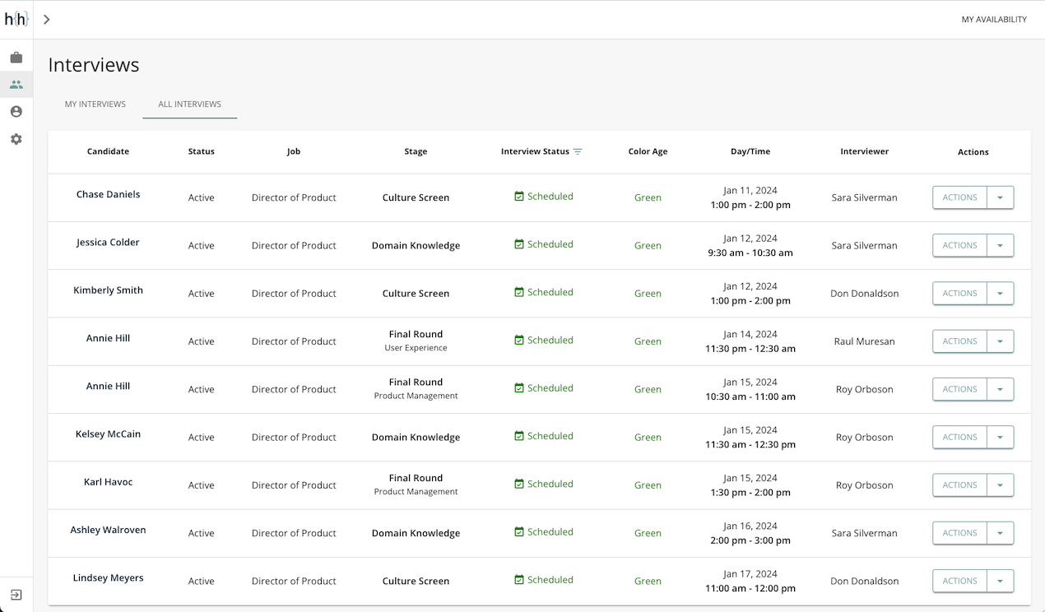Click the Stage column header
This screenshot has width=1045, height=612.
[416, 151]
